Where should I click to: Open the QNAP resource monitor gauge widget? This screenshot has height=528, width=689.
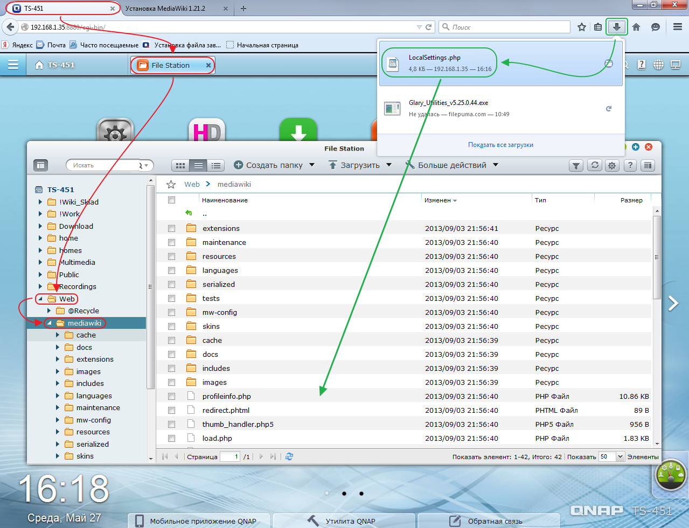tap(671, 475)
